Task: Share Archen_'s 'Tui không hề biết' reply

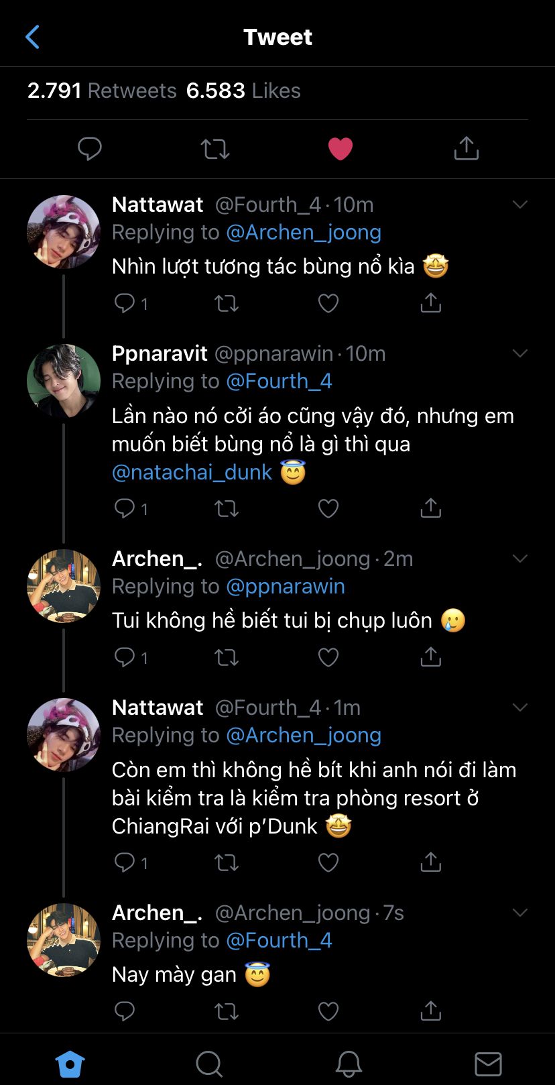Action: click(430, 657)
